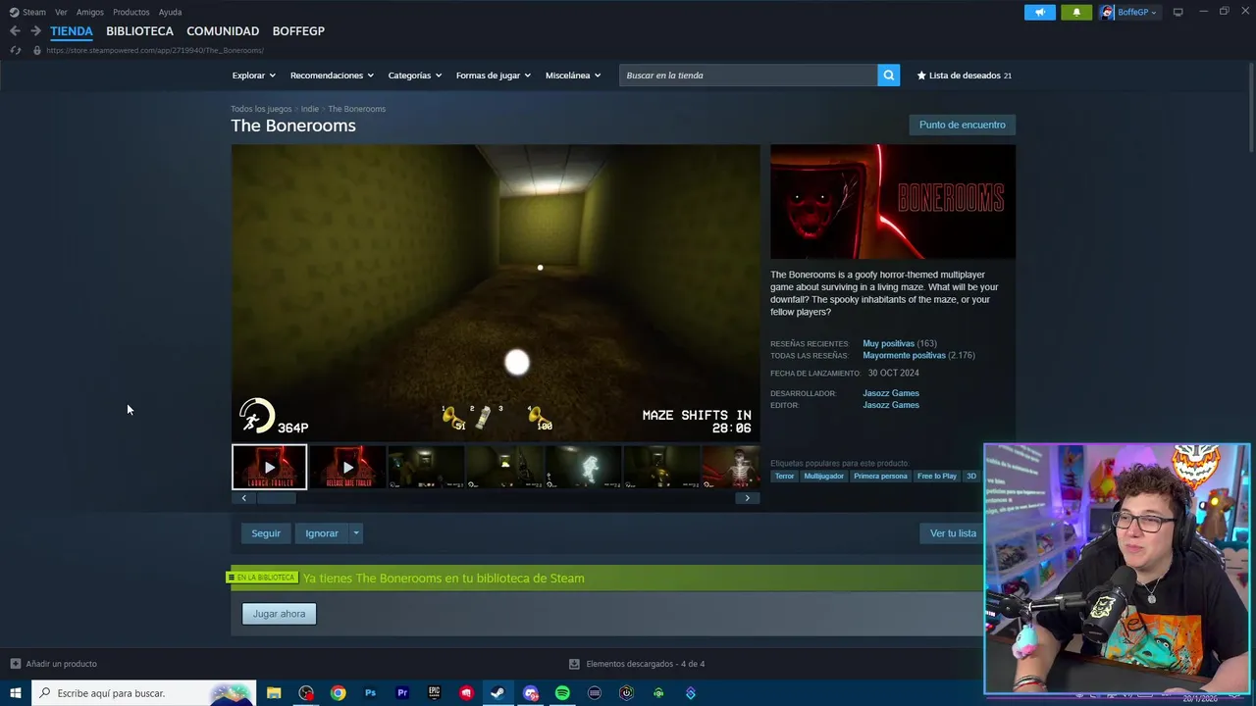
Task: Expand the Categorías dropdown
Action: [414, 76]
